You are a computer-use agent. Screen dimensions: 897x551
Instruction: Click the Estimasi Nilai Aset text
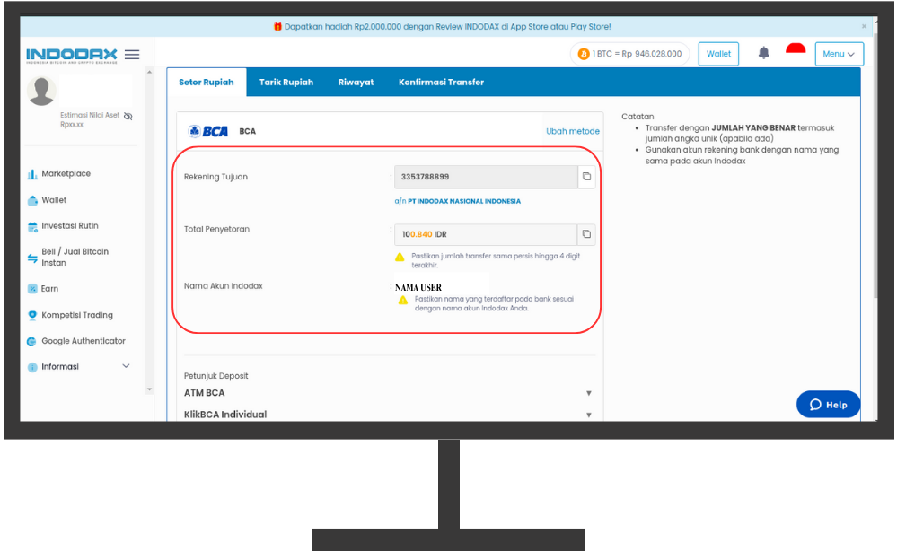[90, 116]
